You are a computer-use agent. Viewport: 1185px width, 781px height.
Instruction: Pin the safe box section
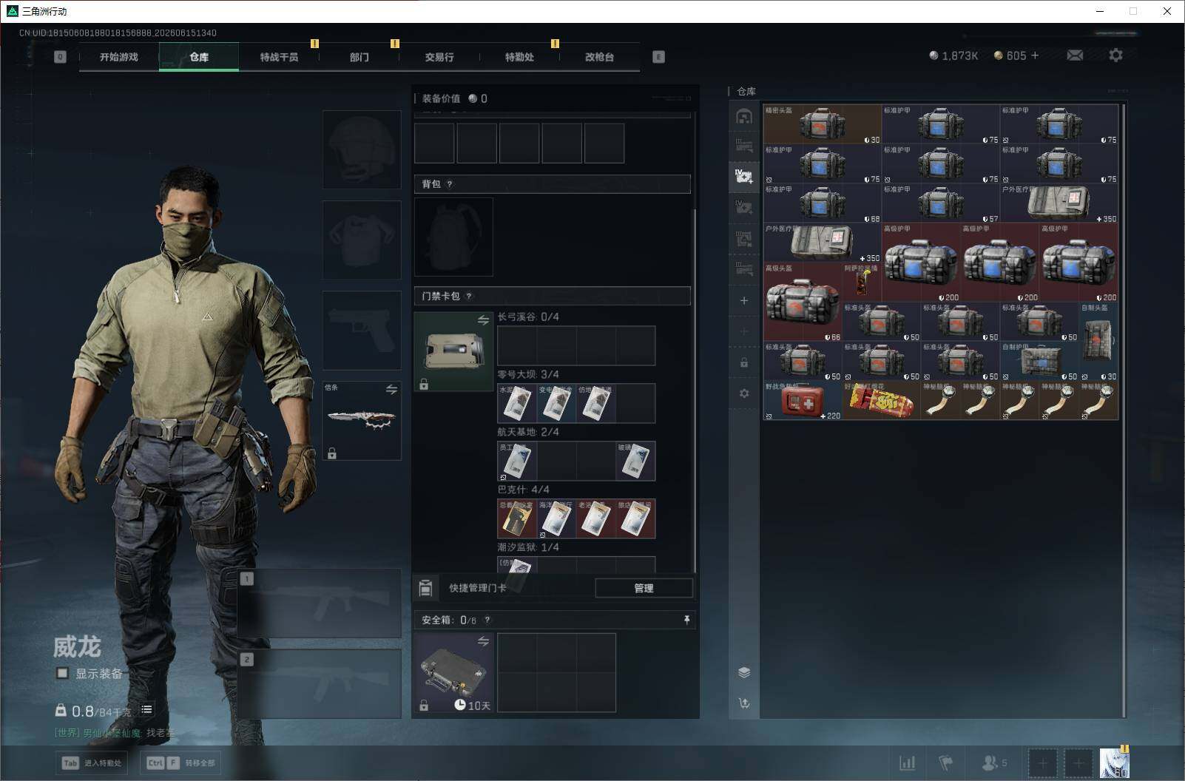pyautogui.click(x=686, y=620)
